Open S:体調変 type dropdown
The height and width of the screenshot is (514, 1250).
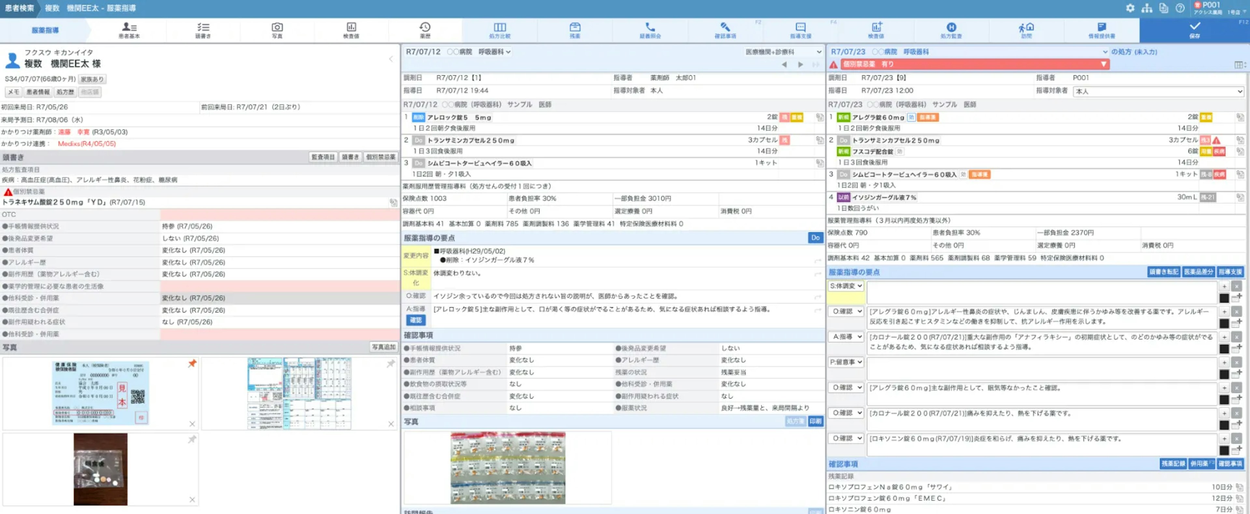pos(845,286)
